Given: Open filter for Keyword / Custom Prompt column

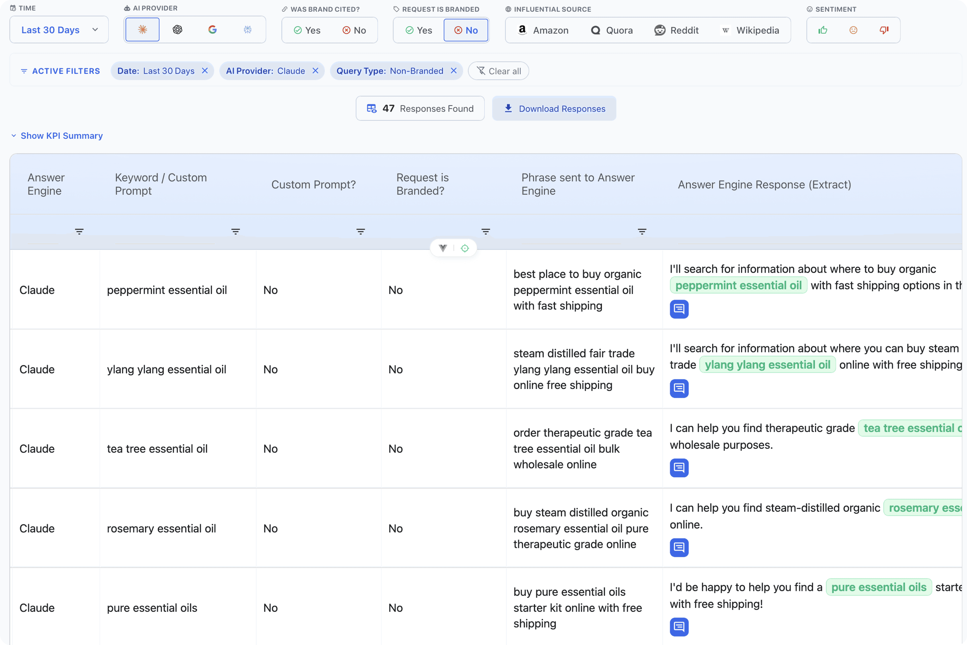Looking at the screenshot, I should 236,231.
